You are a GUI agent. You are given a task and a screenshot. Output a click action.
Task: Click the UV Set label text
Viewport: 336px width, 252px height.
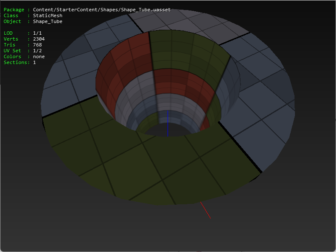point(13,51)
